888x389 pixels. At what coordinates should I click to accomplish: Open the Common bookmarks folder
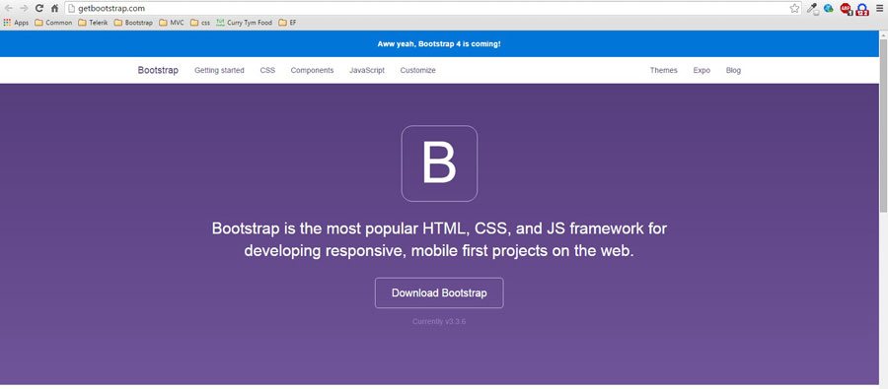[x=53, y=23]
